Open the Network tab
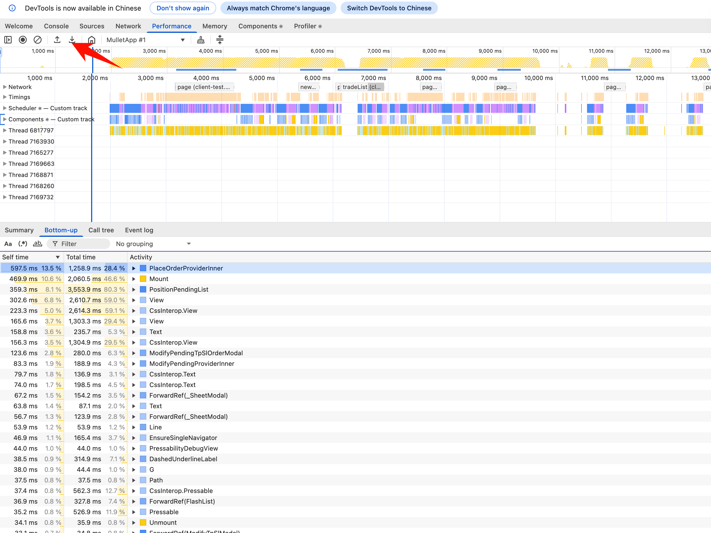The width and height of the screenshot is (711, 533). point(128,26)
